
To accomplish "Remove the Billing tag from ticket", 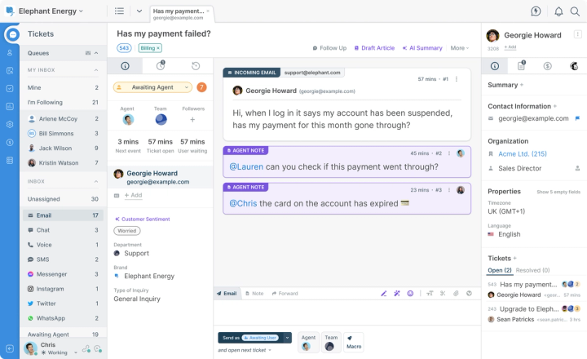I will pos(158,48).
